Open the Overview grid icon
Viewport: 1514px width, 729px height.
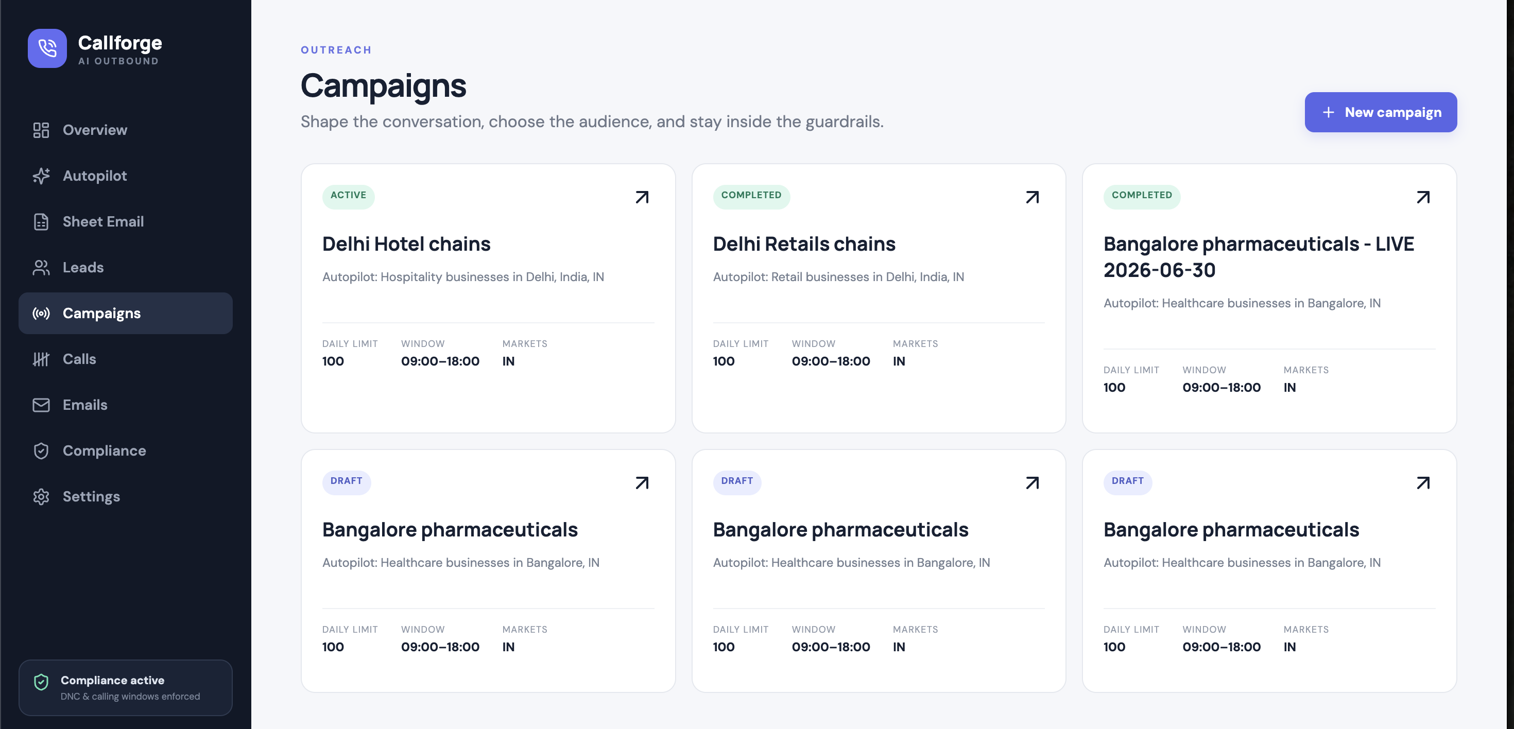pos(41,130)
